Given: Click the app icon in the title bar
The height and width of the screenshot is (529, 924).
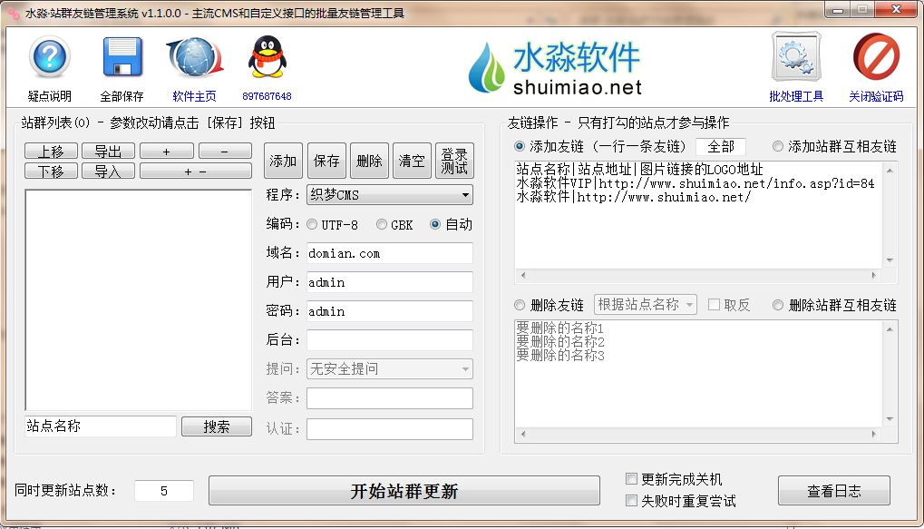Looking at the screenshot, I should (x=13, y=13).
